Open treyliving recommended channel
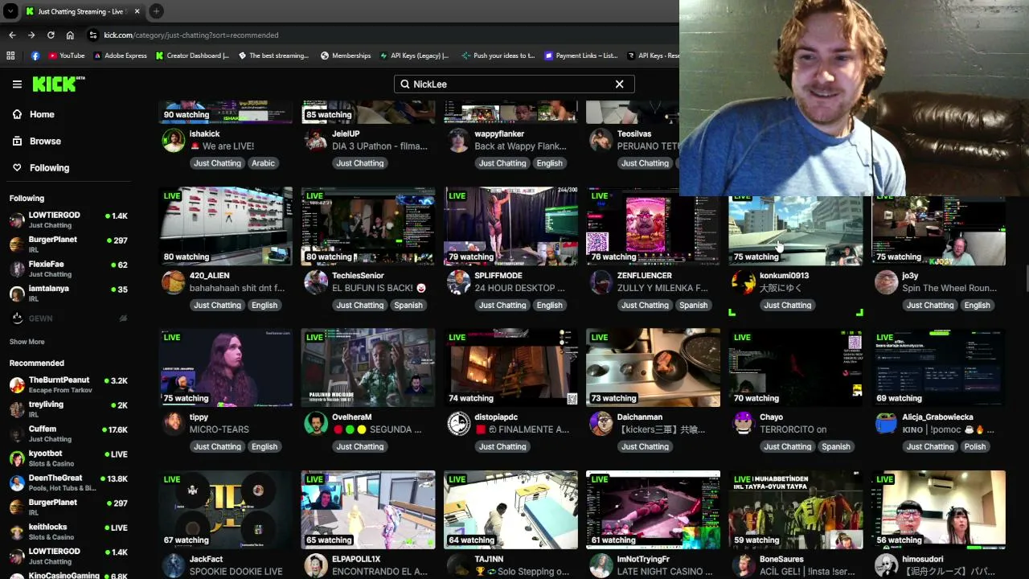Image resolution: width=1029 pixels, height=579 pixels. (68, 409)
